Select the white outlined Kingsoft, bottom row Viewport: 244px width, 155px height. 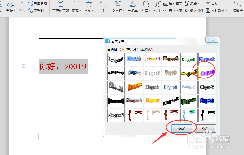click(x=116, y=115)
